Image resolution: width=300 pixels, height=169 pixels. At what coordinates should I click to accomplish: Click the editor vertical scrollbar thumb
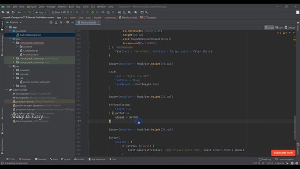(x=295, y=128)
